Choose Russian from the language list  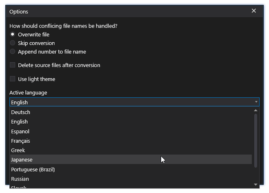pos(131,179)
